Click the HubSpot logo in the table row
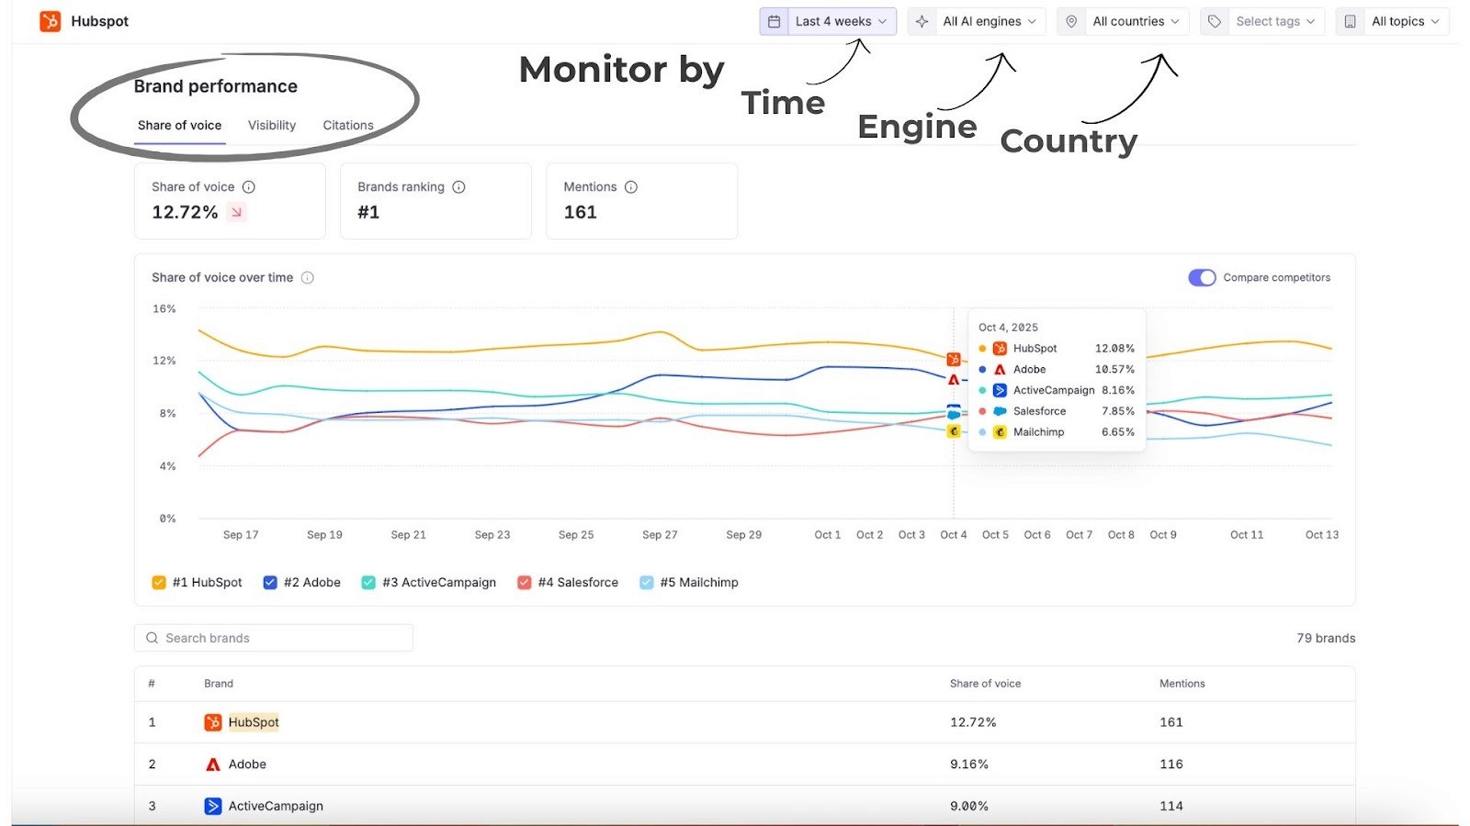This screenshot has width=1470, height=826. point(212,722)
